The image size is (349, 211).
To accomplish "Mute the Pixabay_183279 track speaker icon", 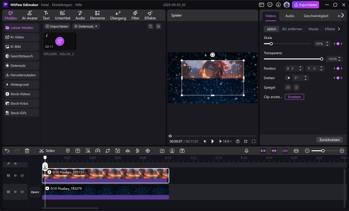I will [22, 192].
